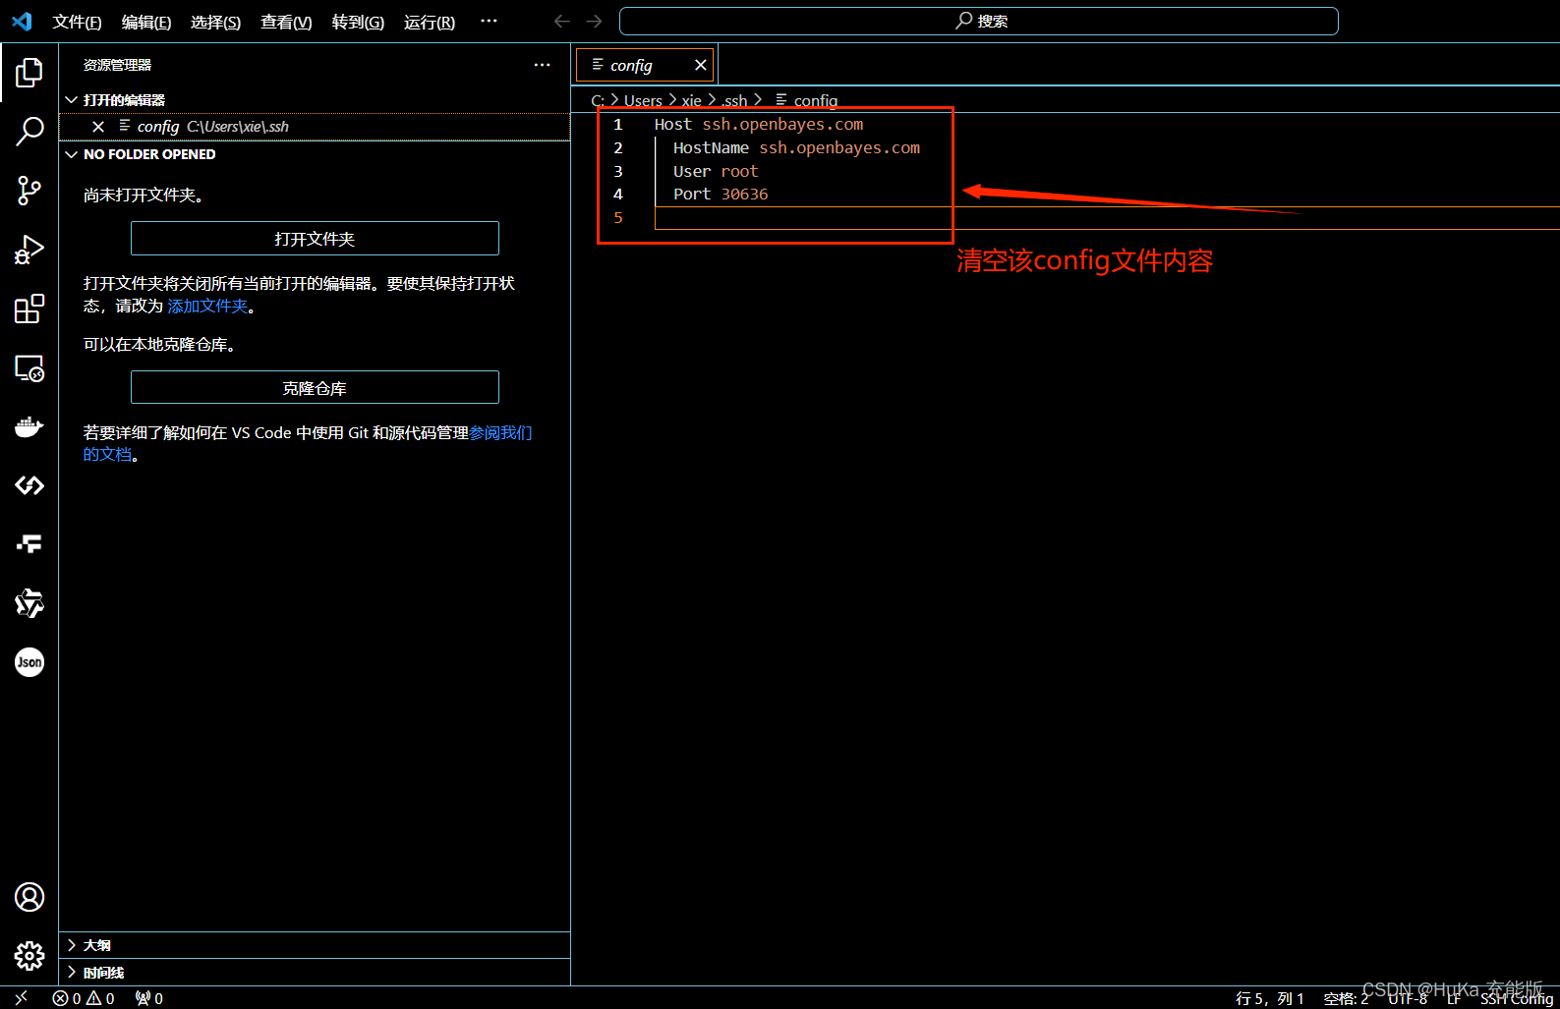
Task: Open the 查看(V) menu
Action: coord(286,22)
